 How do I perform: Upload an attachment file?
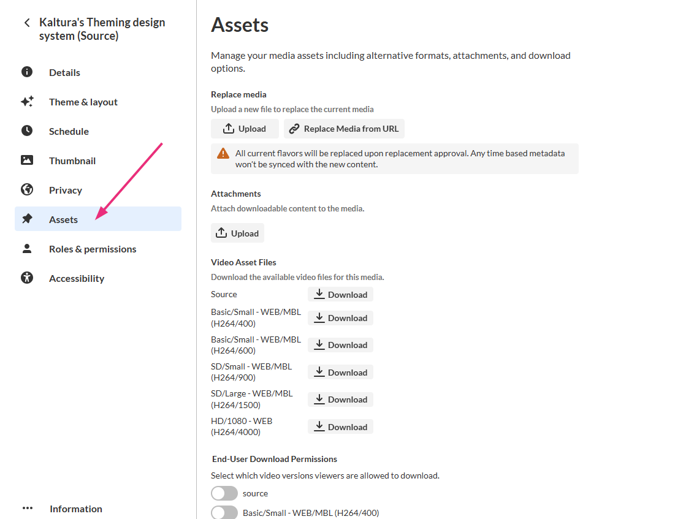click(x=237, y=233)
